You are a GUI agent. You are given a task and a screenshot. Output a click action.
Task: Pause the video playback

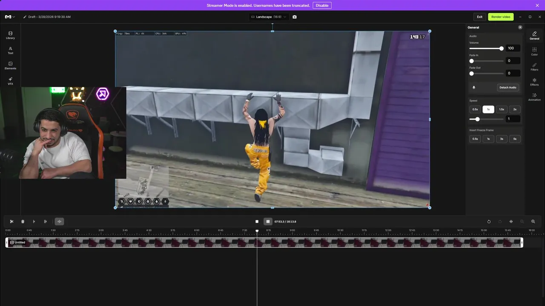click(x=268, y=221)
